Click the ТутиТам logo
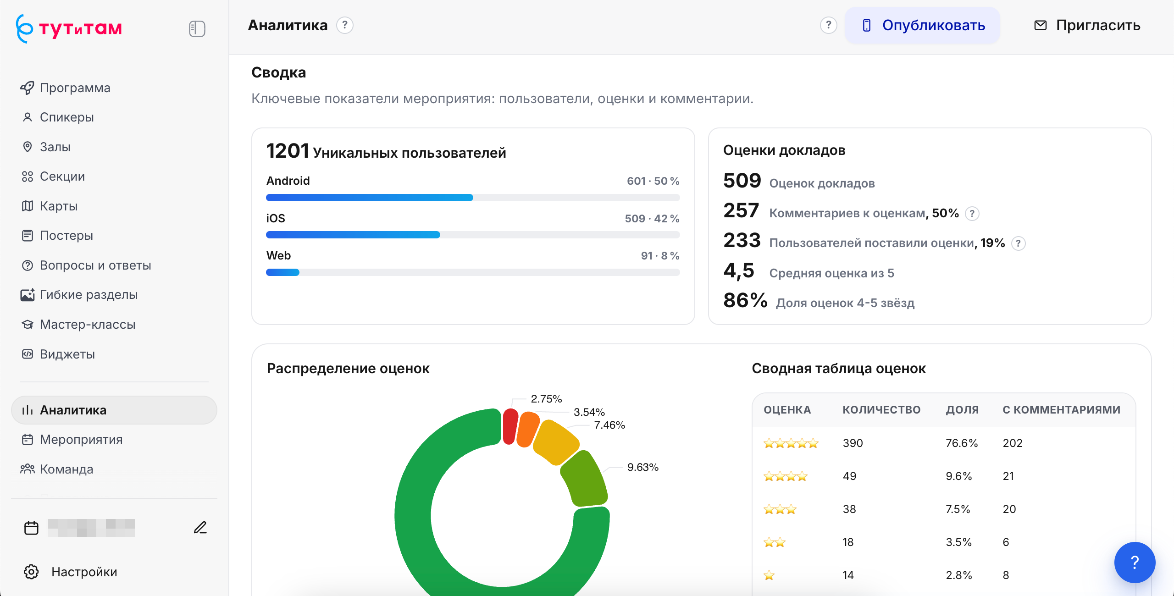Image resolution: width=1174 pixels, height=596 pixels. [x=69, y=28]
